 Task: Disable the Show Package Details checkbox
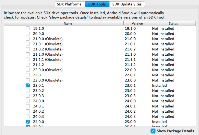(153, 131)
